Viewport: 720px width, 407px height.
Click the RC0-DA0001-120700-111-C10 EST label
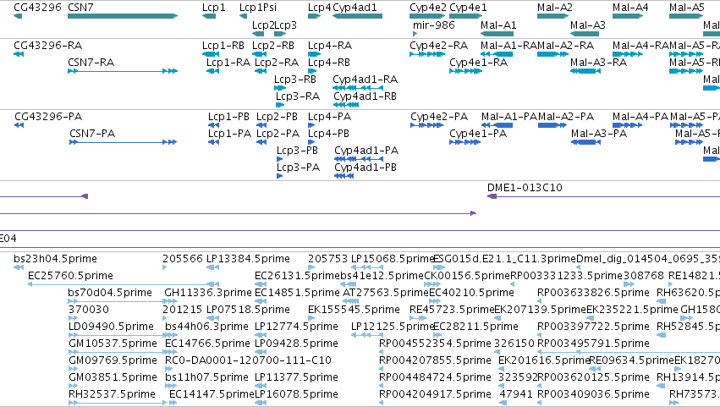(248, 360)
